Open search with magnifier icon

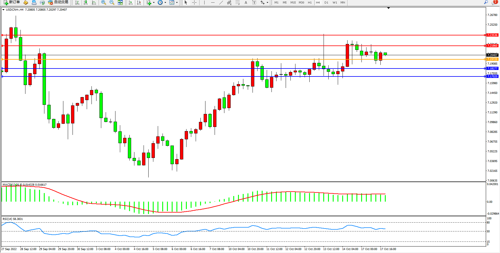[x=486, y=2]
